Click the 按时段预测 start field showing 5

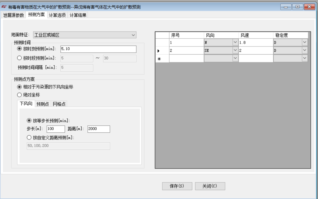click(77, 58)
